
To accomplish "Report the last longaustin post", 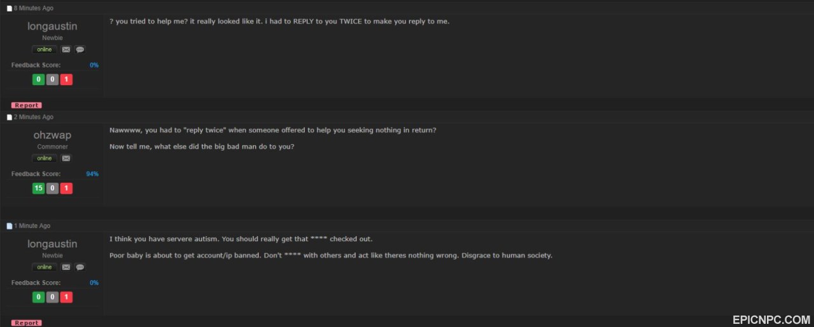I will coord(26,323).
